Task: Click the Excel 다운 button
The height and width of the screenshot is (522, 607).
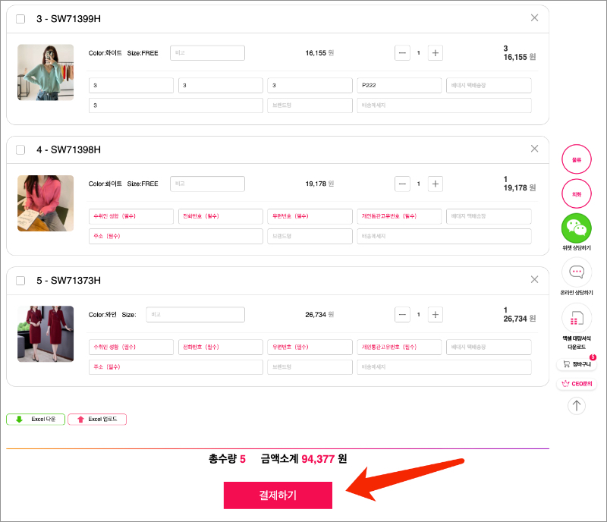Action: click(x=35, y=419)
